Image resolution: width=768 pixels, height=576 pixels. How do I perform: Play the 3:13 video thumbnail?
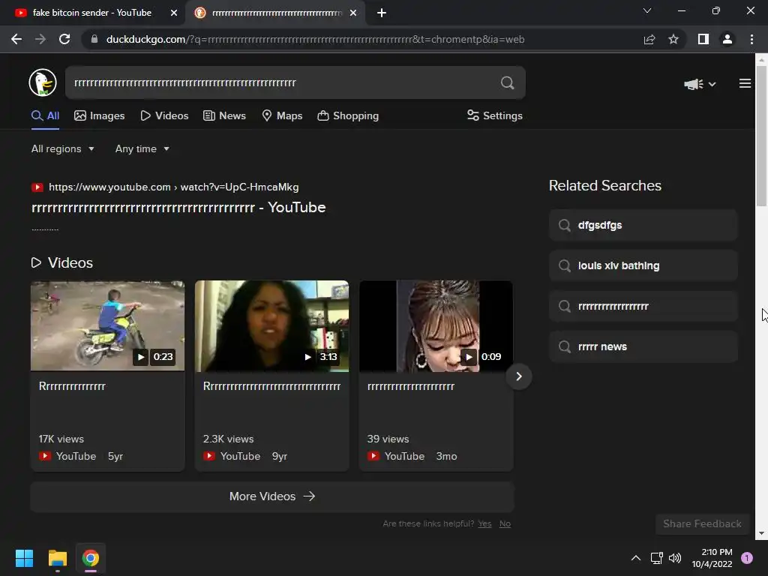click(x=271, y=325)
